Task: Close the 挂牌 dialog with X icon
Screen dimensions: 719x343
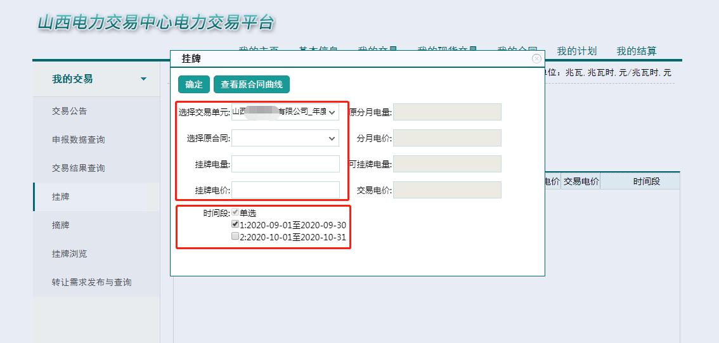Action: coord(536,58)
